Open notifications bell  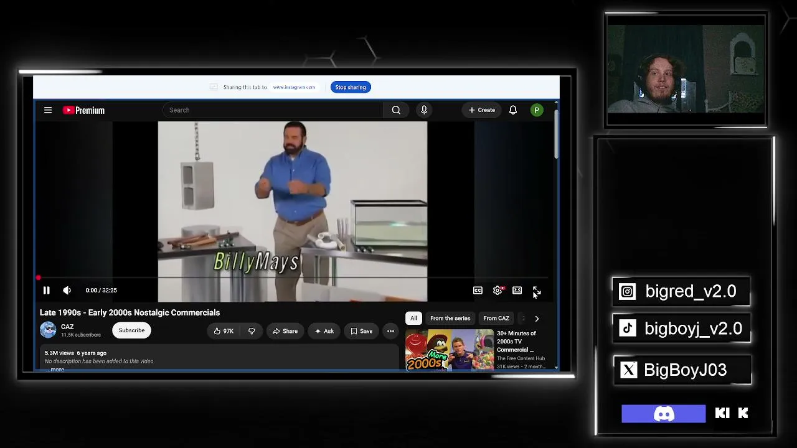point(513,110)
